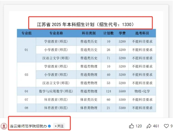This screenshot has width=174, height=134.
Task: Click the share count 461
Action: [156, 126]
